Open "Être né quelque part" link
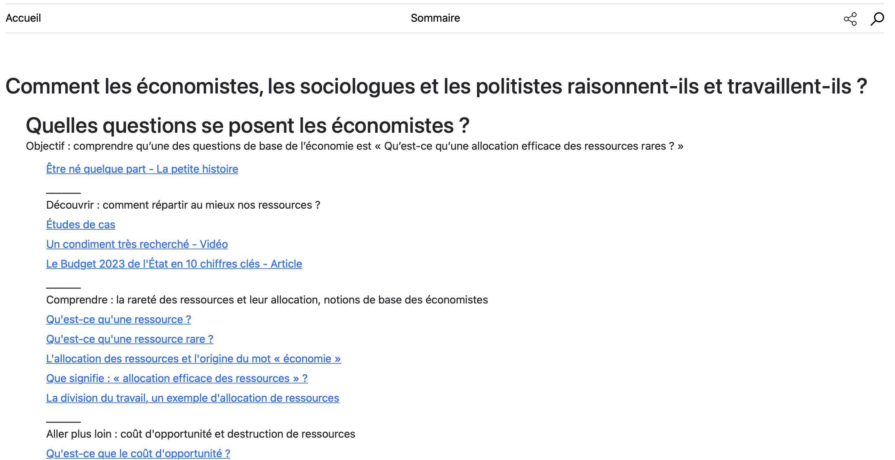Screen dimensions: 895x460 click(142, 169)
